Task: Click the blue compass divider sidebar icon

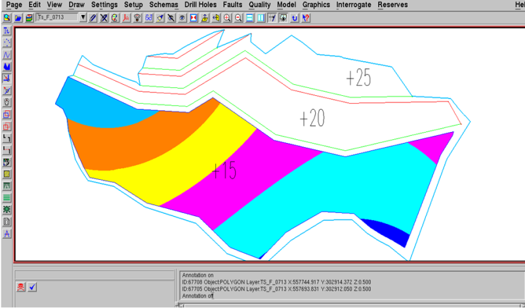Action: (7, 234)
